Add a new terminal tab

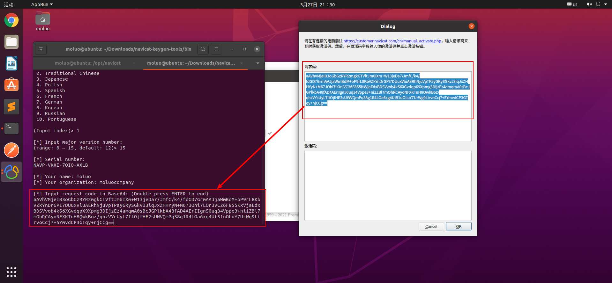pyautogui.click(x=41, y=49)
